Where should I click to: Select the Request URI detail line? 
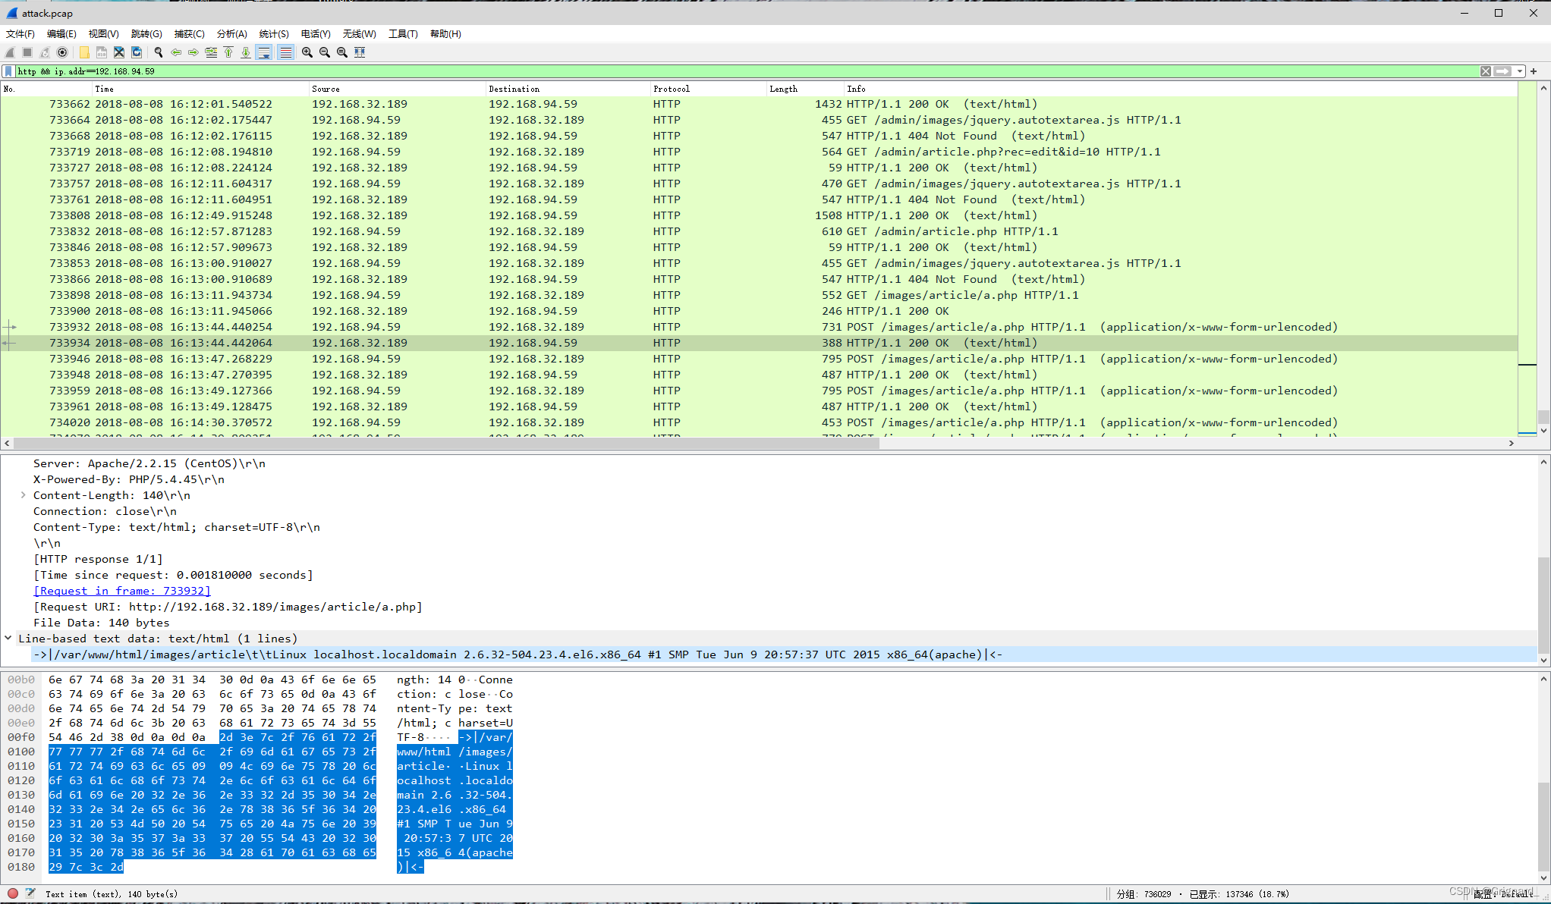click(228, 607)
